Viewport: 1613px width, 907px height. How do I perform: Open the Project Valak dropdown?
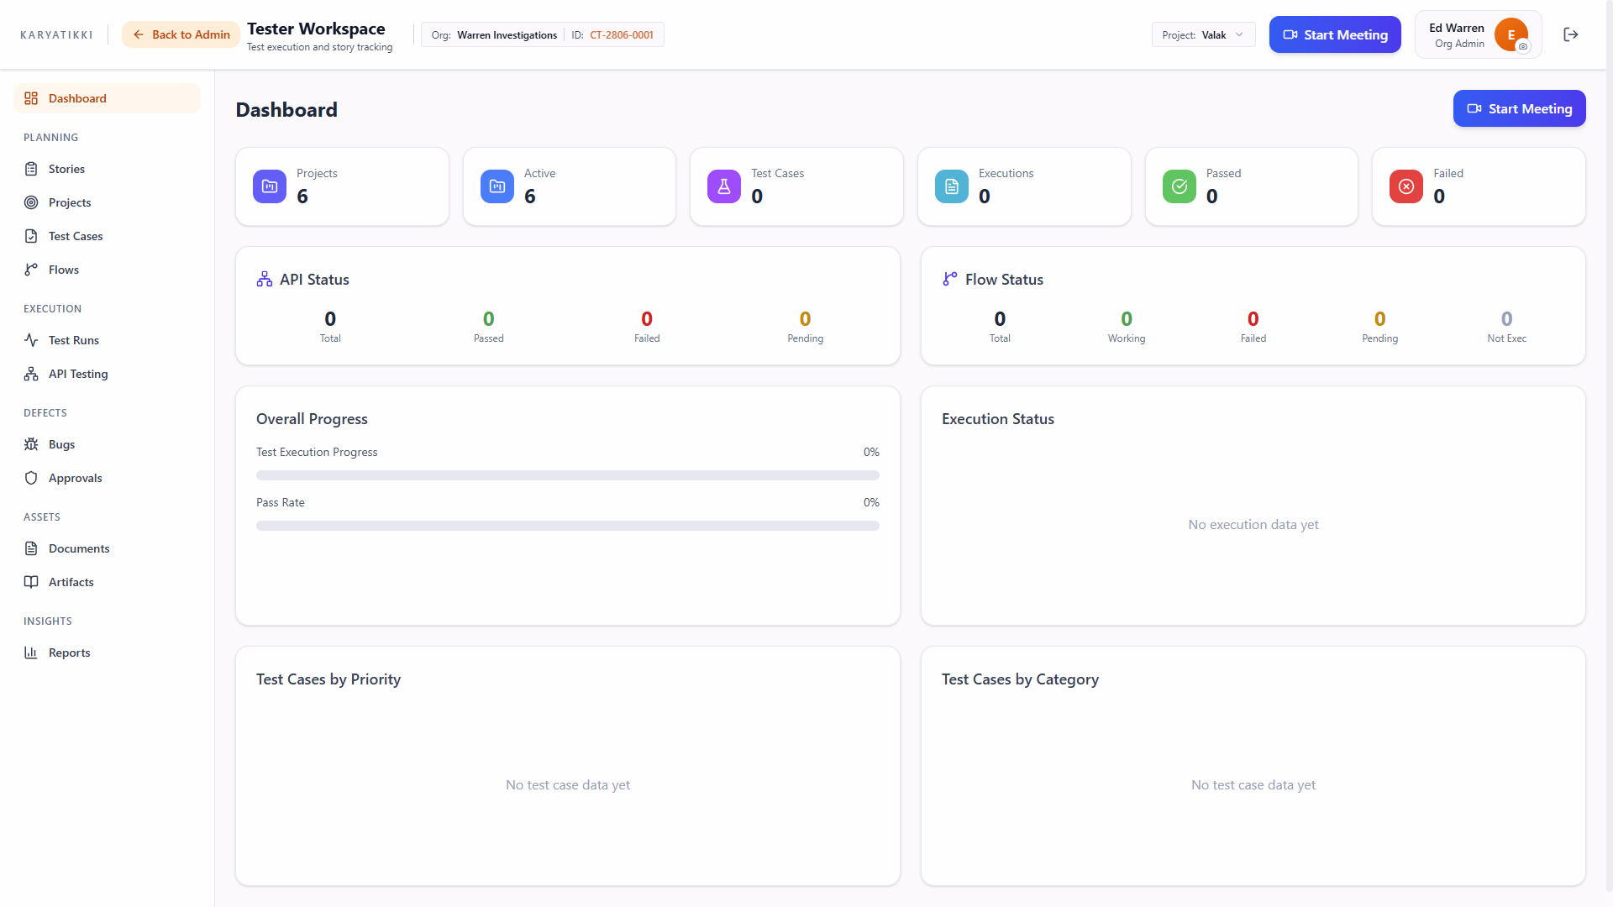[x=1203, y=34]
